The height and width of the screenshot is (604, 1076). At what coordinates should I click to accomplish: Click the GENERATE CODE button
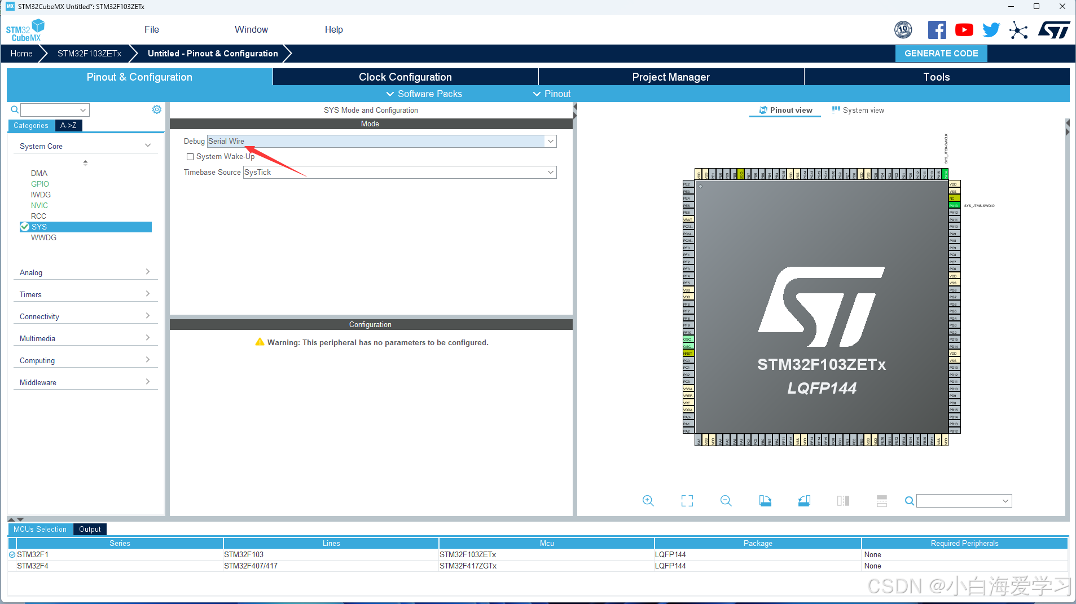[x=941, y=53]
